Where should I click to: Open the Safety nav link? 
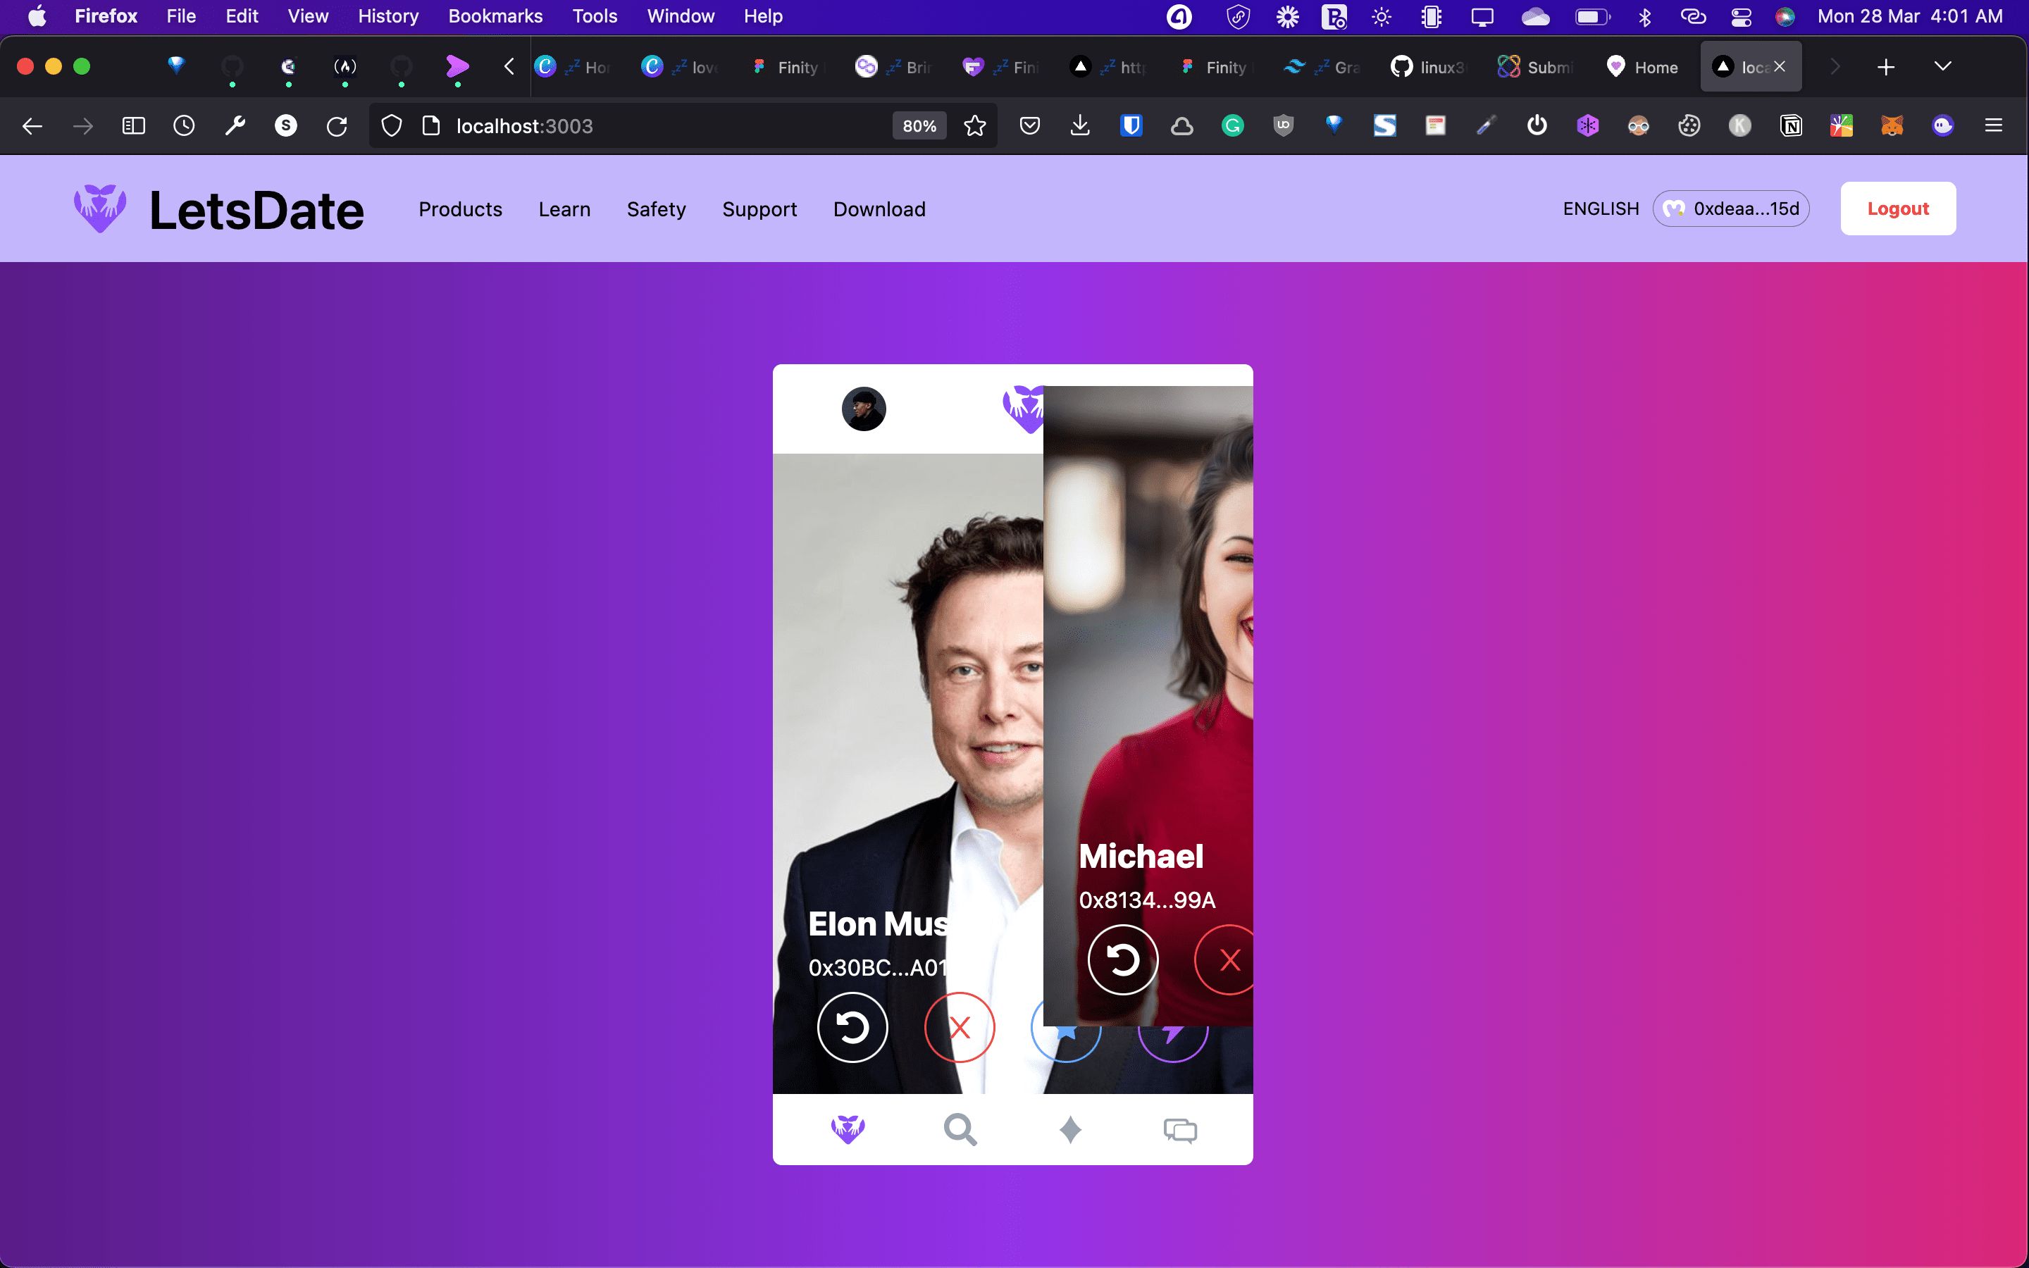pos(657,209)
